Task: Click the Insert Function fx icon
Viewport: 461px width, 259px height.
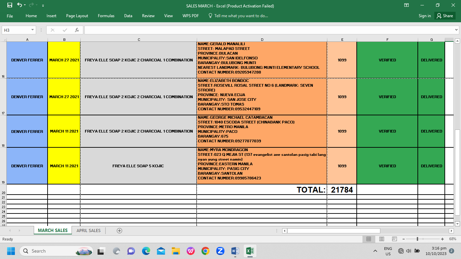Action: click(x=77, y=30)
